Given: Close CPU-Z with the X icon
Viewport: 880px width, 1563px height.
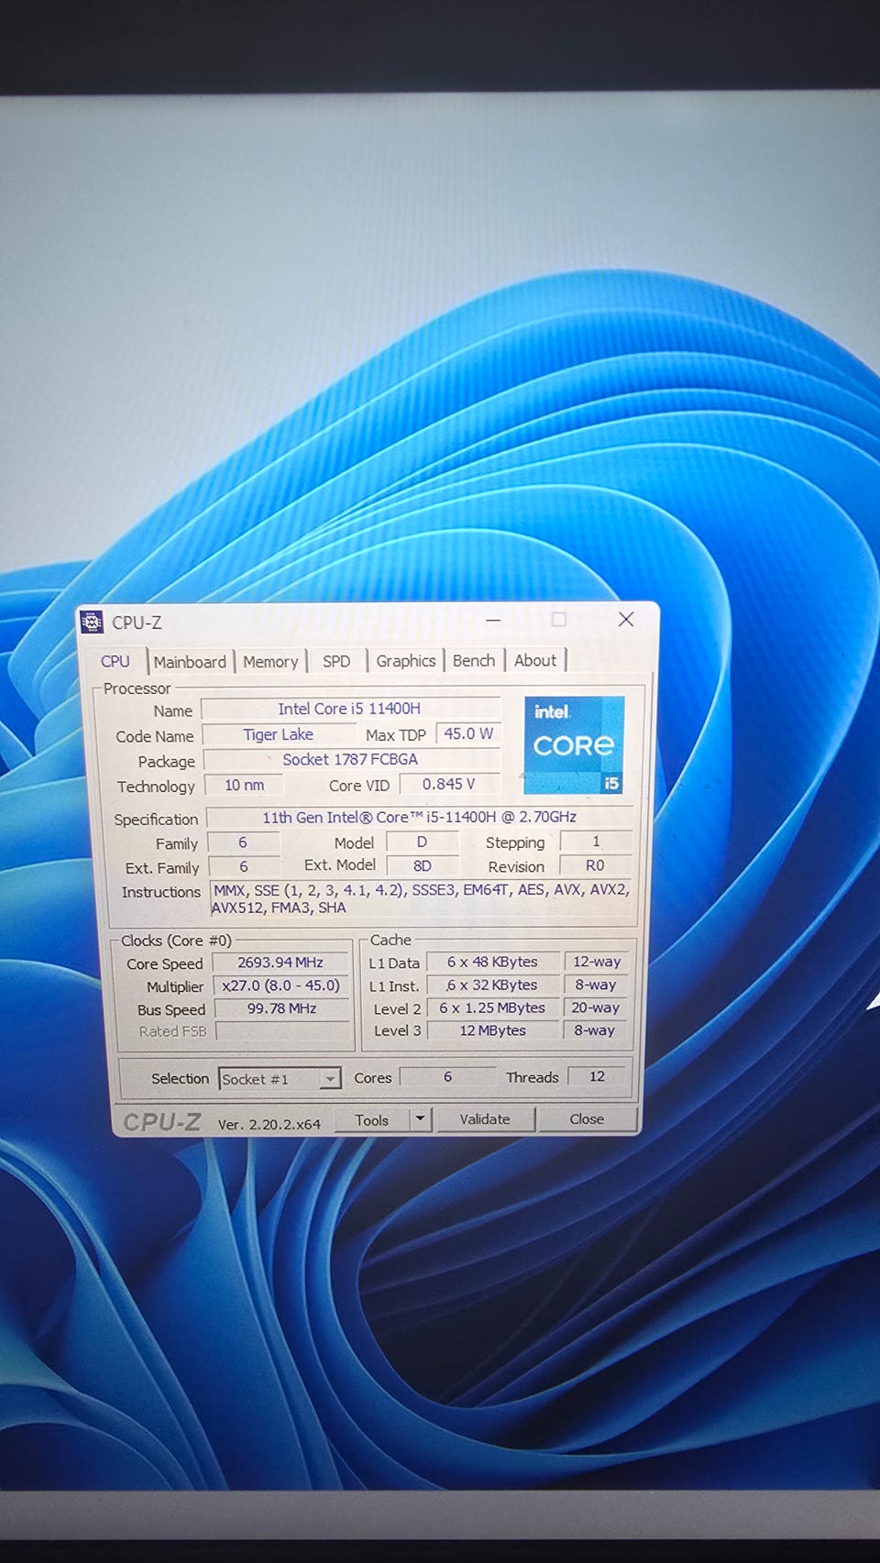Looking at the screenshot, I should (626, 620).
